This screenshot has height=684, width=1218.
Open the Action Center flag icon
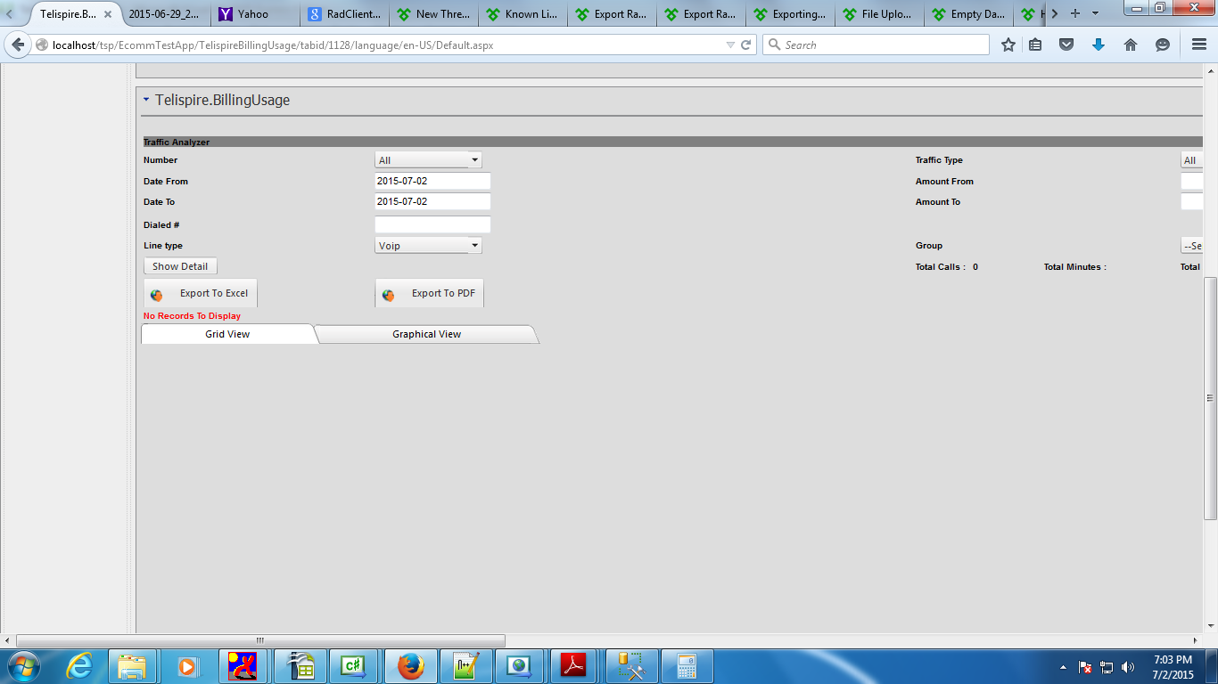pyautogui.click(x=1086, y=666)
